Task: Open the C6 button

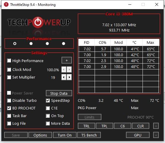Action: click(x=123, y=126)
